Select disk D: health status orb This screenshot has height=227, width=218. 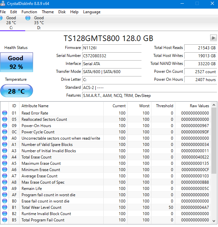pyautogui.click(x=28, y=18)
